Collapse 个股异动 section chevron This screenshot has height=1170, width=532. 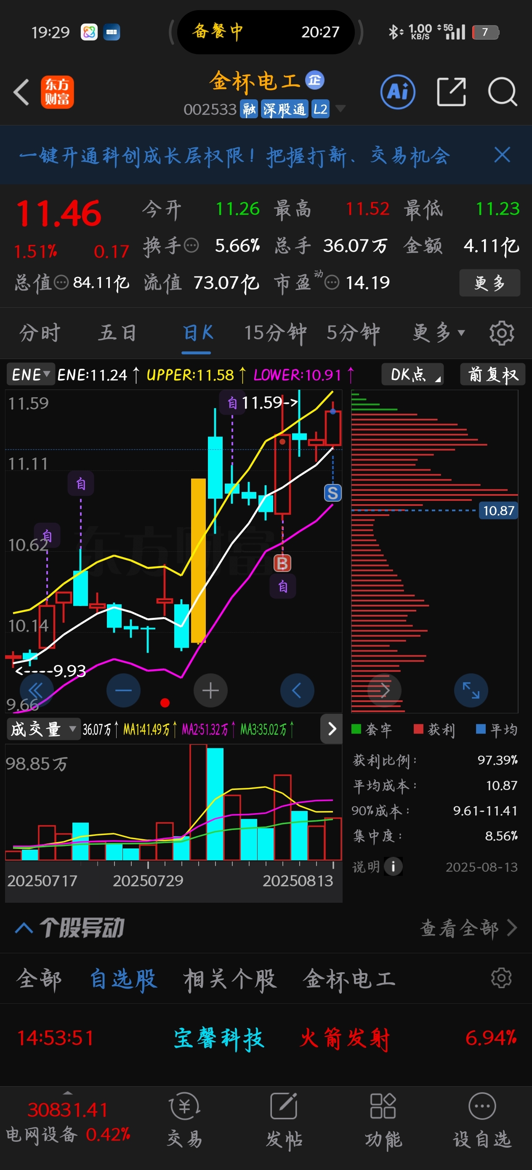[x=24, y=928]
